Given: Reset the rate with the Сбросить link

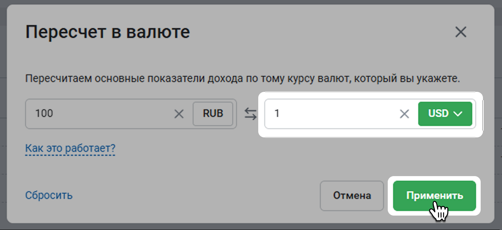Looking at the screenshot, I should pyautogui.click(x=49, y=195).
